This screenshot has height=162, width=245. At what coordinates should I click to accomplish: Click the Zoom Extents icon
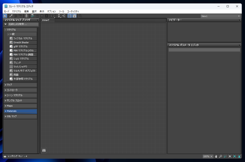pos(230,157)
